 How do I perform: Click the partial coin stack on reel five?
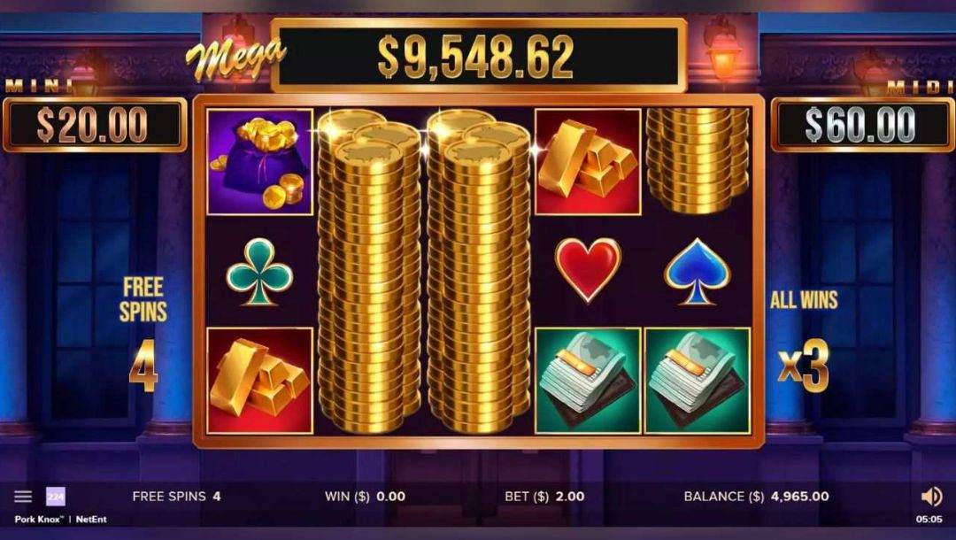(698, 161)
